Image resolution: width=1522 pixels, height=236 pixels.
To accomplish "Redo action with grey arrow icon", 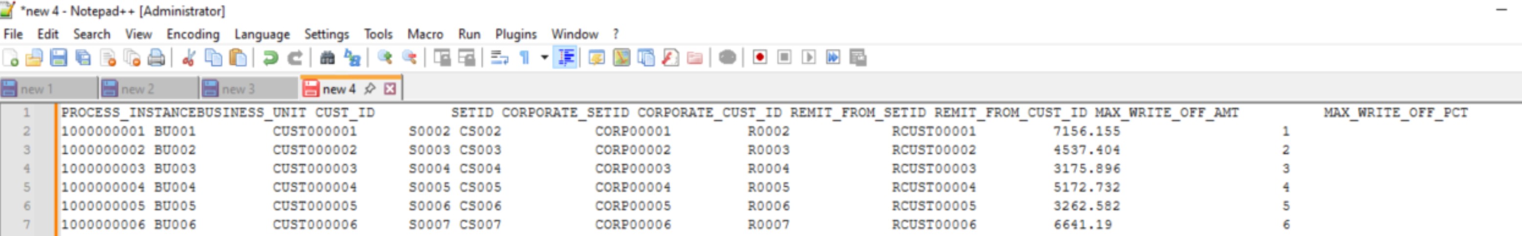I will 295,58.
